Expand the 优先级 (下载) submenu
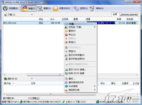The image size is (142, 105). coord(80,27)
